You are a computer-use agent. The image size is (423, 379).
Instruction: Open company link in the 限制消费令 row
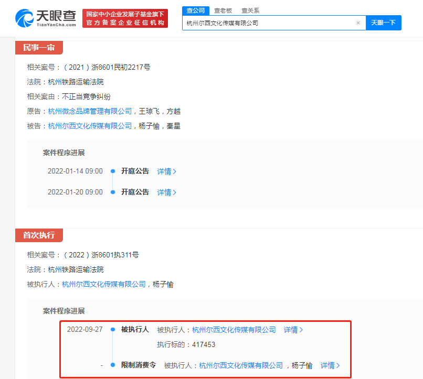(241, 365)
